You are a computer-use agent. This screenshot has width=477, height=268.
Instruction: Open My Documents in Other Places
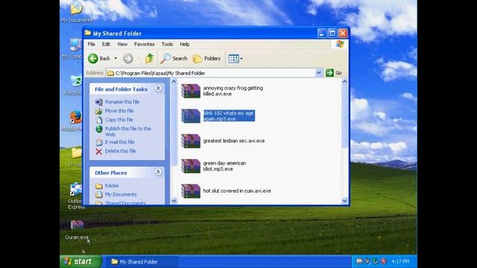121,194
